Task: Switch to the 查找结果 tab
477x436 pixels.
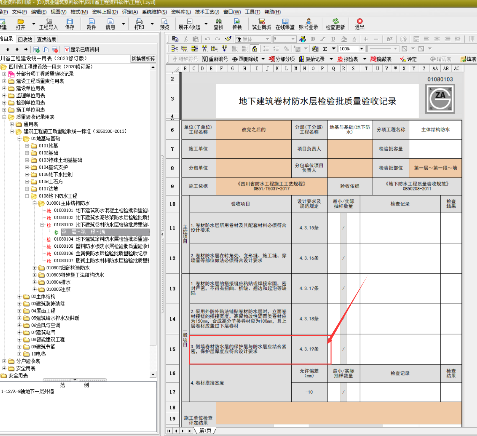Action: (47, 40)
